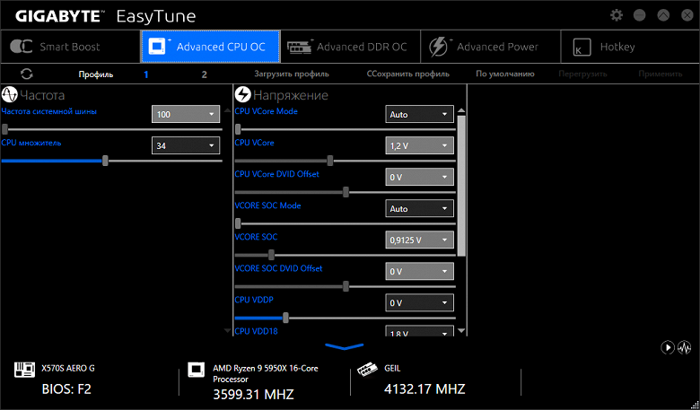Screen dimensions: 700x410
Task: Click the CPU VCore slider handle
Action: (330, 161)
